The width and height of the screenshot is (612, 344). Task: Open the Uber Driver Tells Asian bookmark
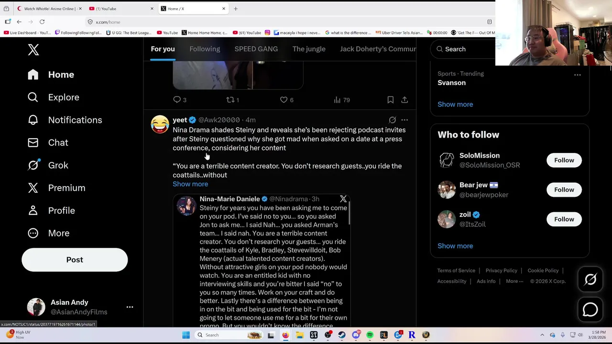coord(399,32)
